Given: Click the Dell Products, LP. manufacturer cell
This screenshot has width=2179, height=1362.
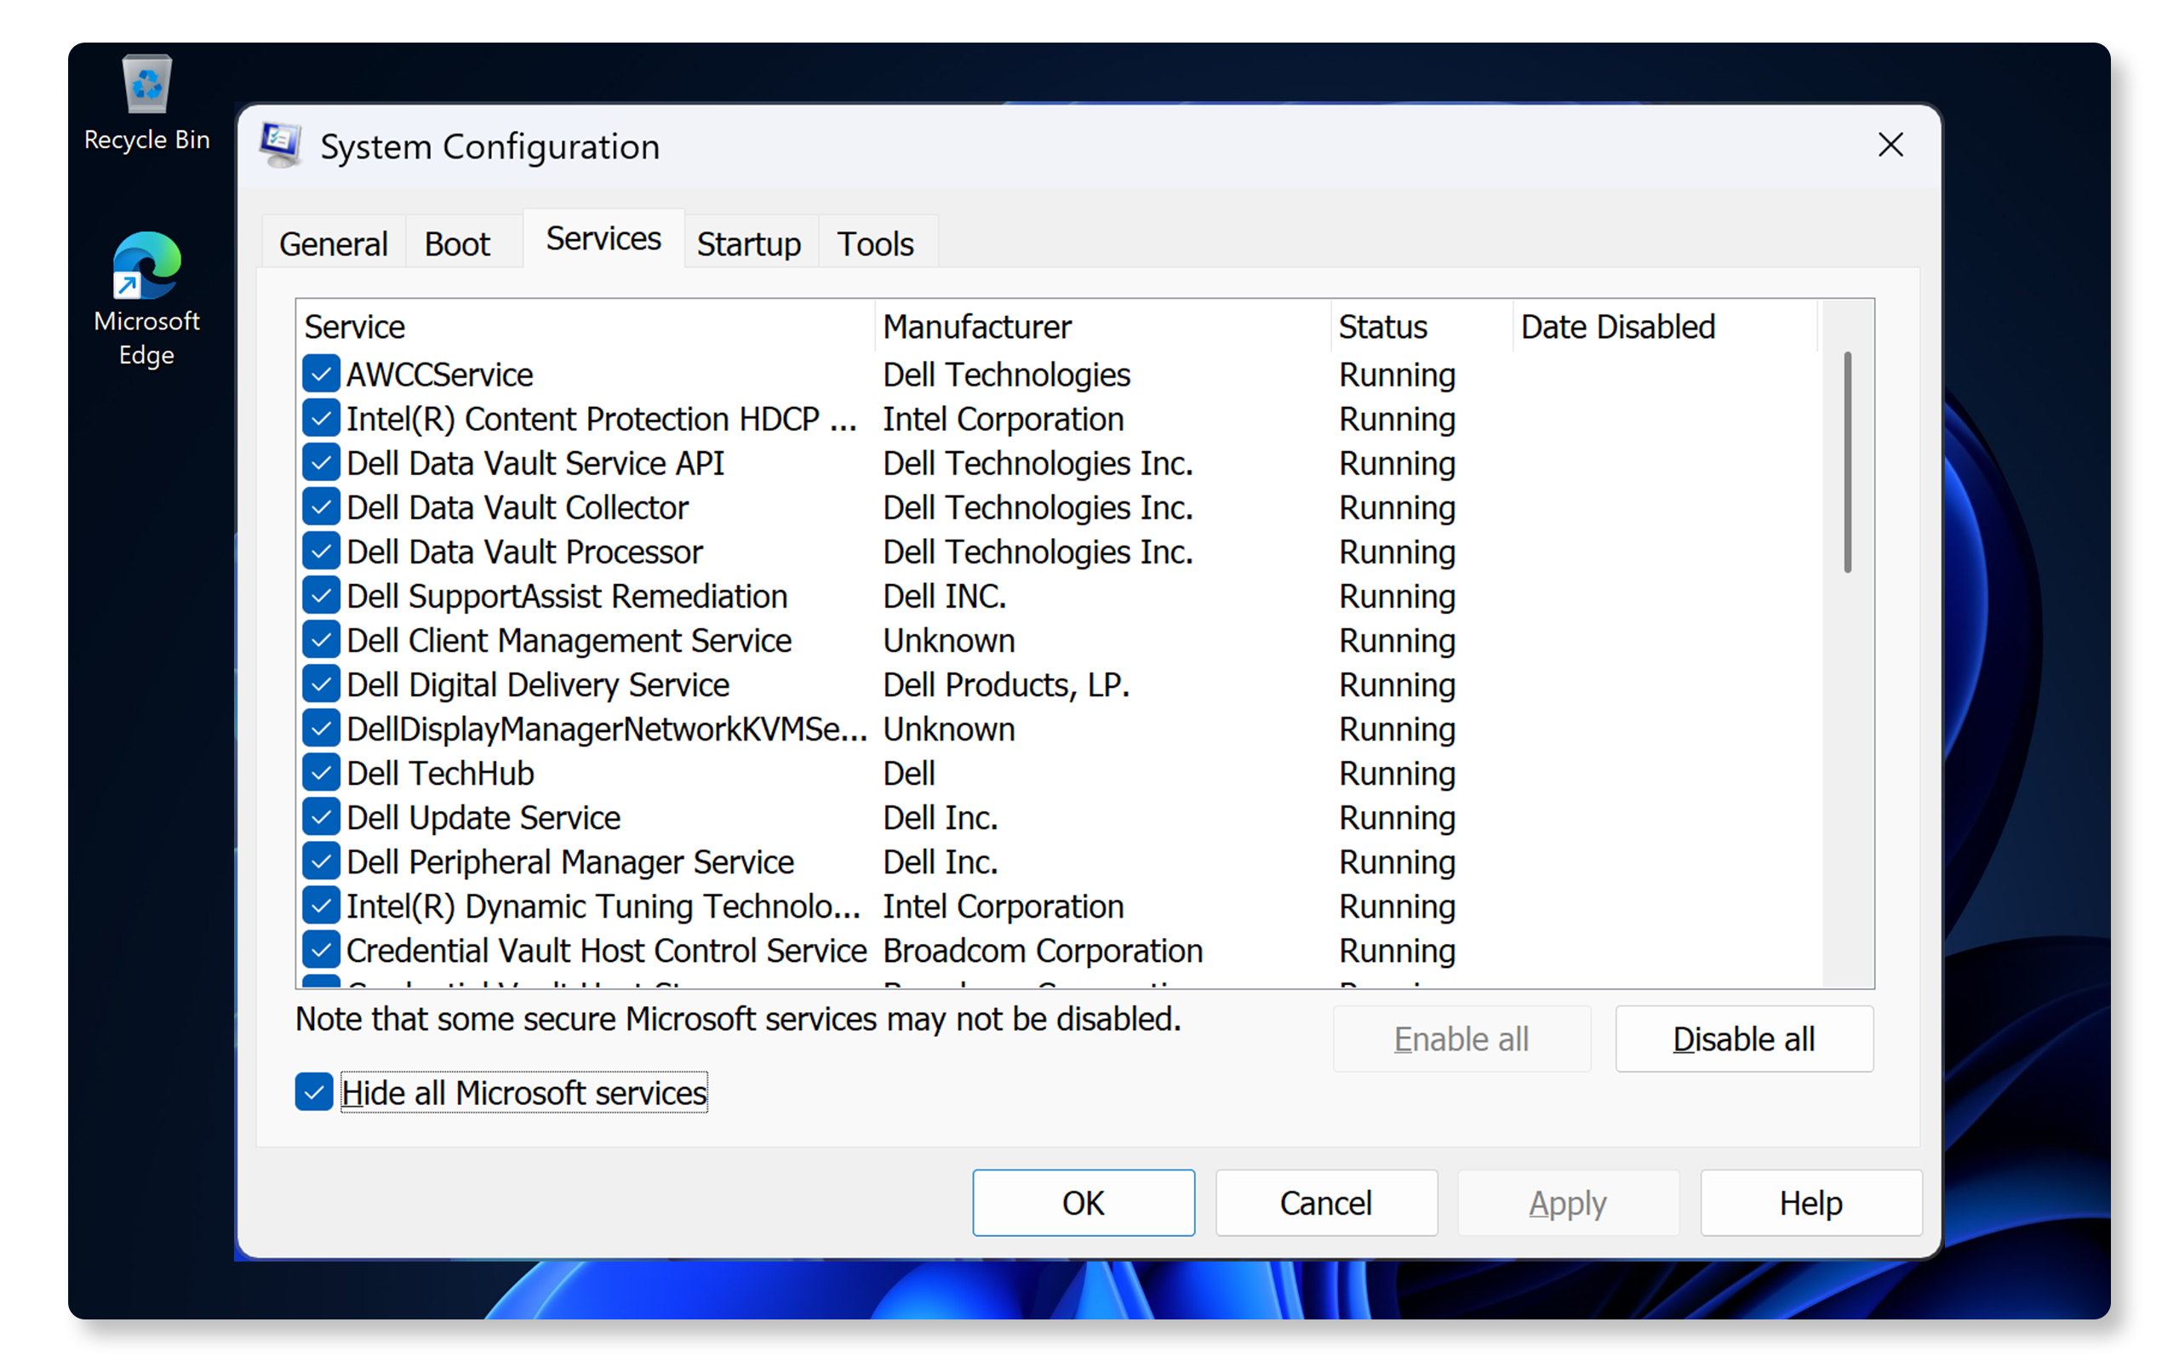Looking at the screenshot, I should pos(1006,685).
